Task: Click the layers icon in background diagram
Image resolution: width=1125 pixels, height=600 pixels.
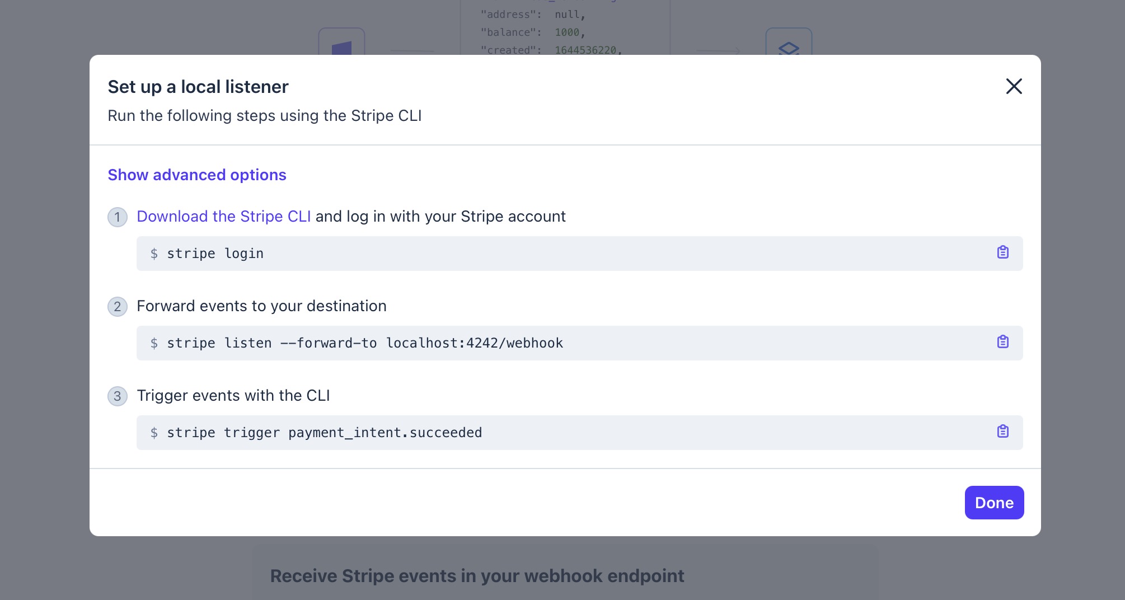Action: pos(789,48)
